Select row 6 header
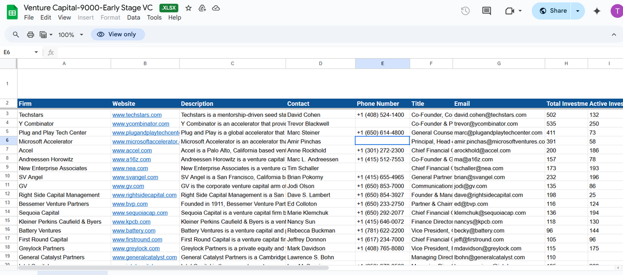 point(7,141)
